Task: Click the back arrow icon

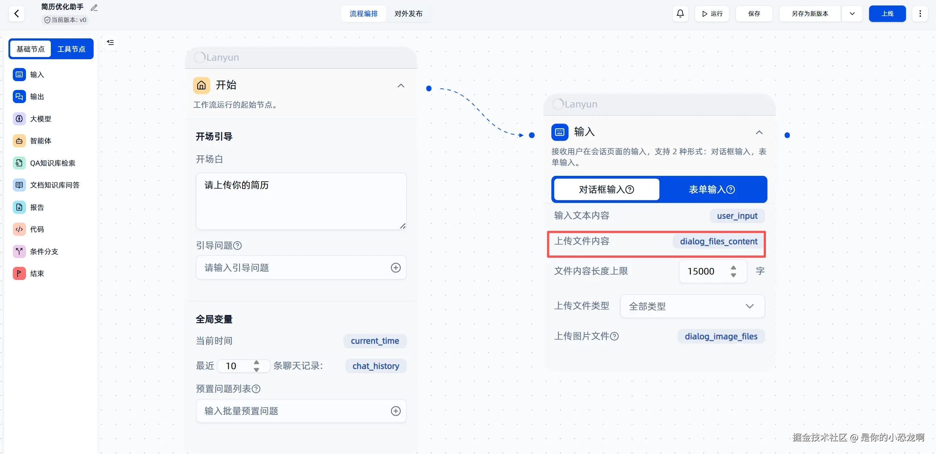Action: 16,14
